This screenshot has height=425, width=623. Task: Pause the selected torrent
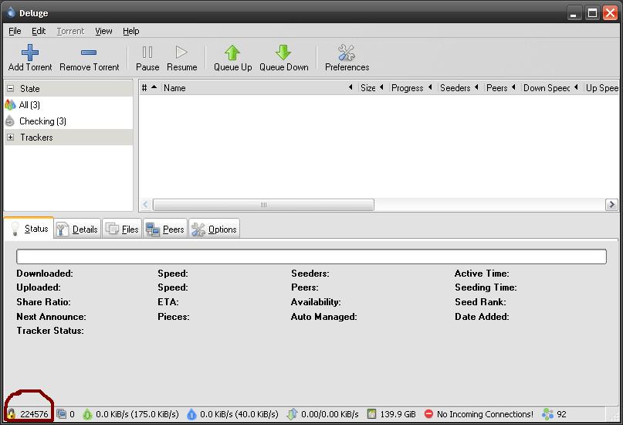(x=147, y=58)
